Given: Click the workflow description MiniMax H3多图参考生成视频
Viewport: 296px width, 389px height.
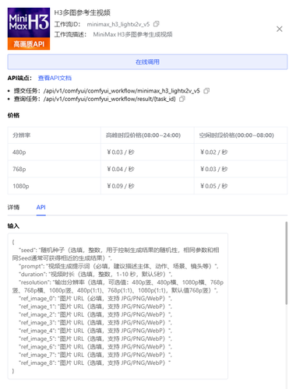Looking at the screenshot, I should [x=132, y=34].
